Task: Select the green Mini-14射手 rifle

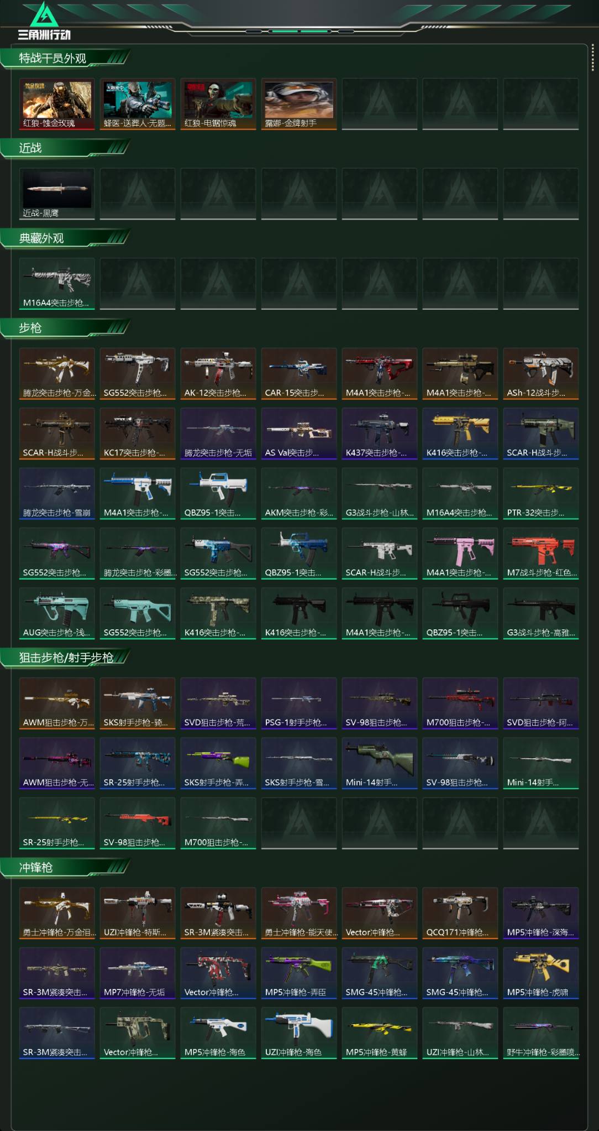Action: [x=380, y=763]
